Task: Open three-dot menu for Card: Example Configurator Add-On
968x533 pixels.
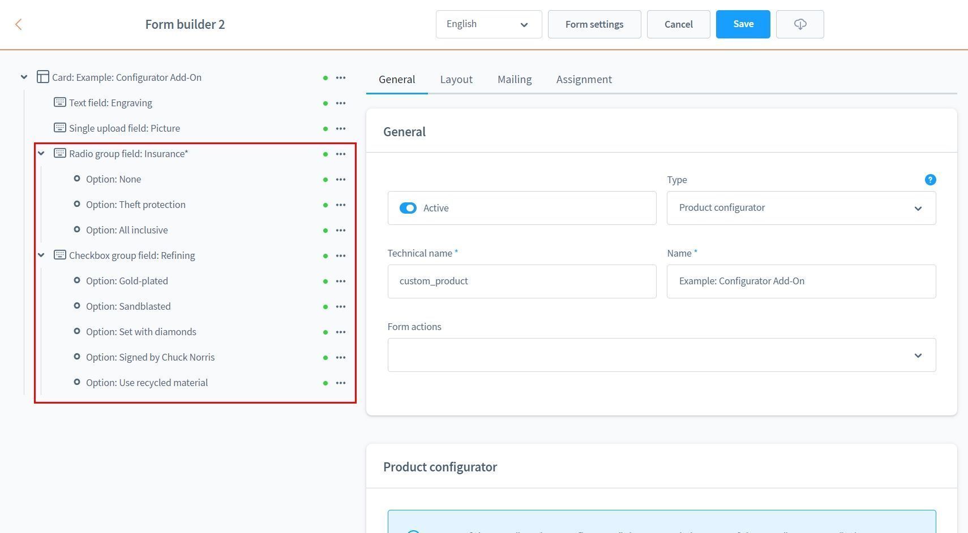Action: pyautogui.click(x=340, y=78)
